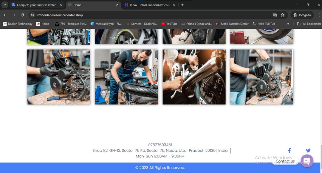Switch to Complete your Business Profile tab
This screenshot has width=322, height=173.
36,5
